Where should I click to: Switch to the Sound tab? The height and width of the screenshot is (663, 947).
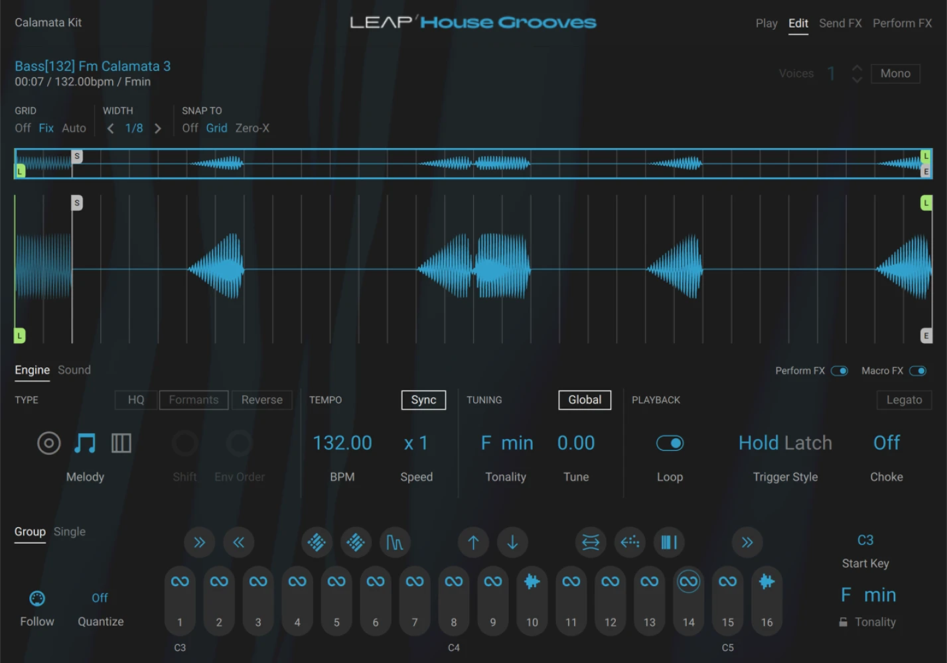coord(74,370)
